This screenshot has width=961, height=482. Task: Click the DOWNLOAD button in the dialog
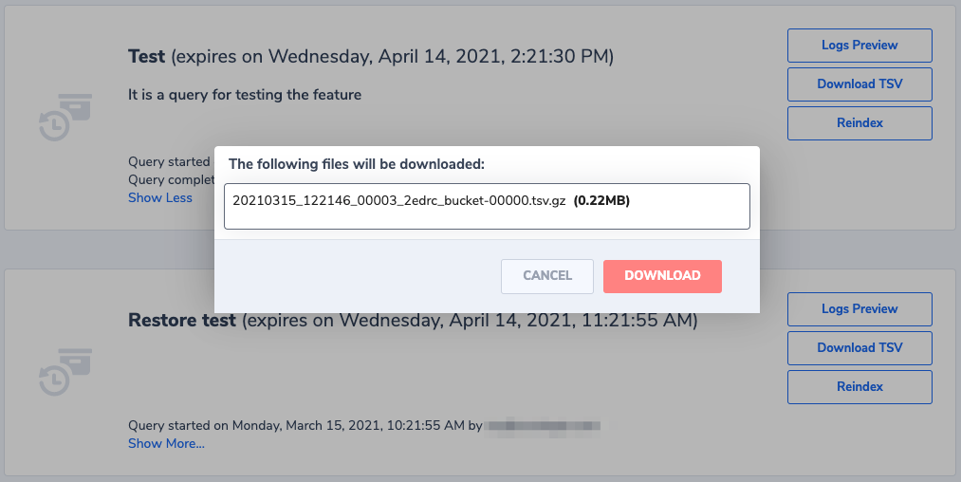point(662,276)
